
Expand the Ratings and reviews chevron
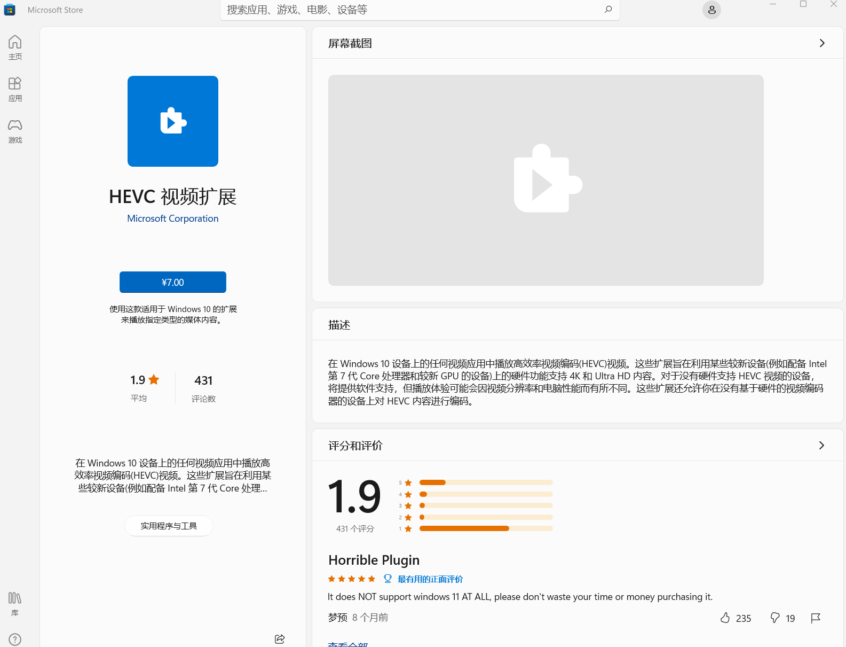[821, 446]
